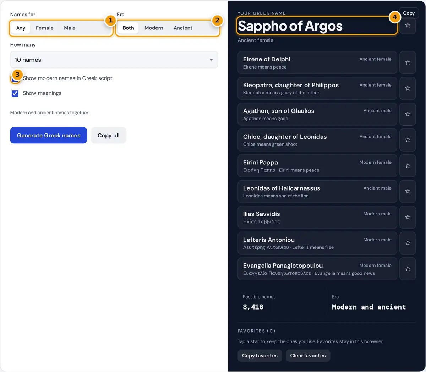Image resolution: width=426 pixels, height=372 pixels.
Task: Star Chloe, daughter of Leonidas
Action: point(408,140)
